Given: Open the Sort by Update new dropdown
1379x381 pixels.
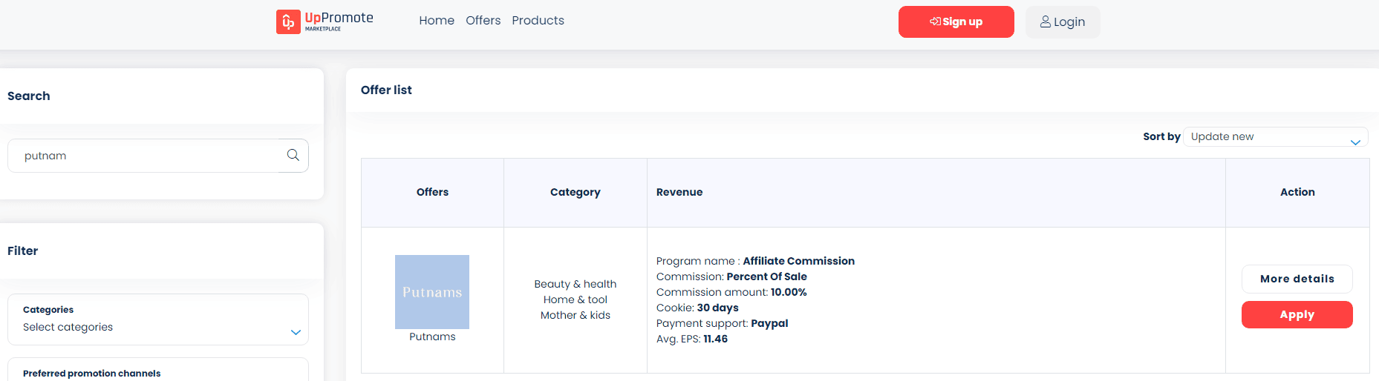Looking at the screenshot, I should click(1276, 136).
